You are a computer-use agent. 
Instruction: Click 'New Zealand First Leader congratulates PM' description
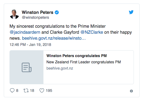click(84, 62)
